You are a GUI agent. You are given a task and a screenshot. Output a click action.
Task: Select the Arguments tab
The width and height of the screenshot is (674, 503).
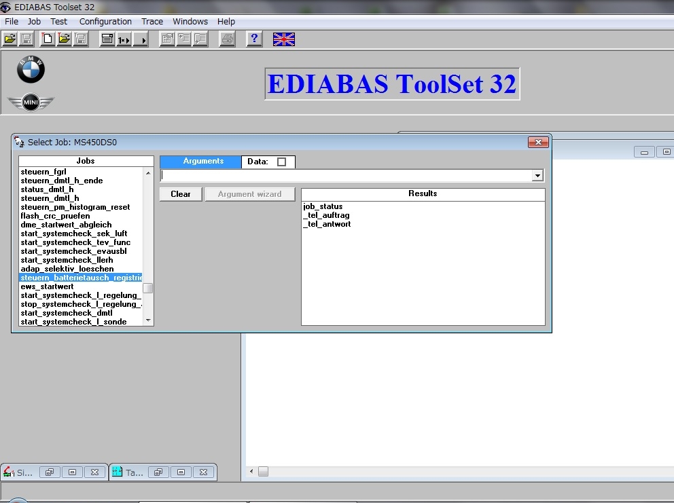200,162
